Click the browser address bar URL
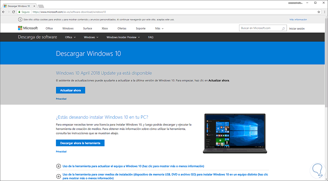Viewport: 328px width, 181px height. pos(69,12)
